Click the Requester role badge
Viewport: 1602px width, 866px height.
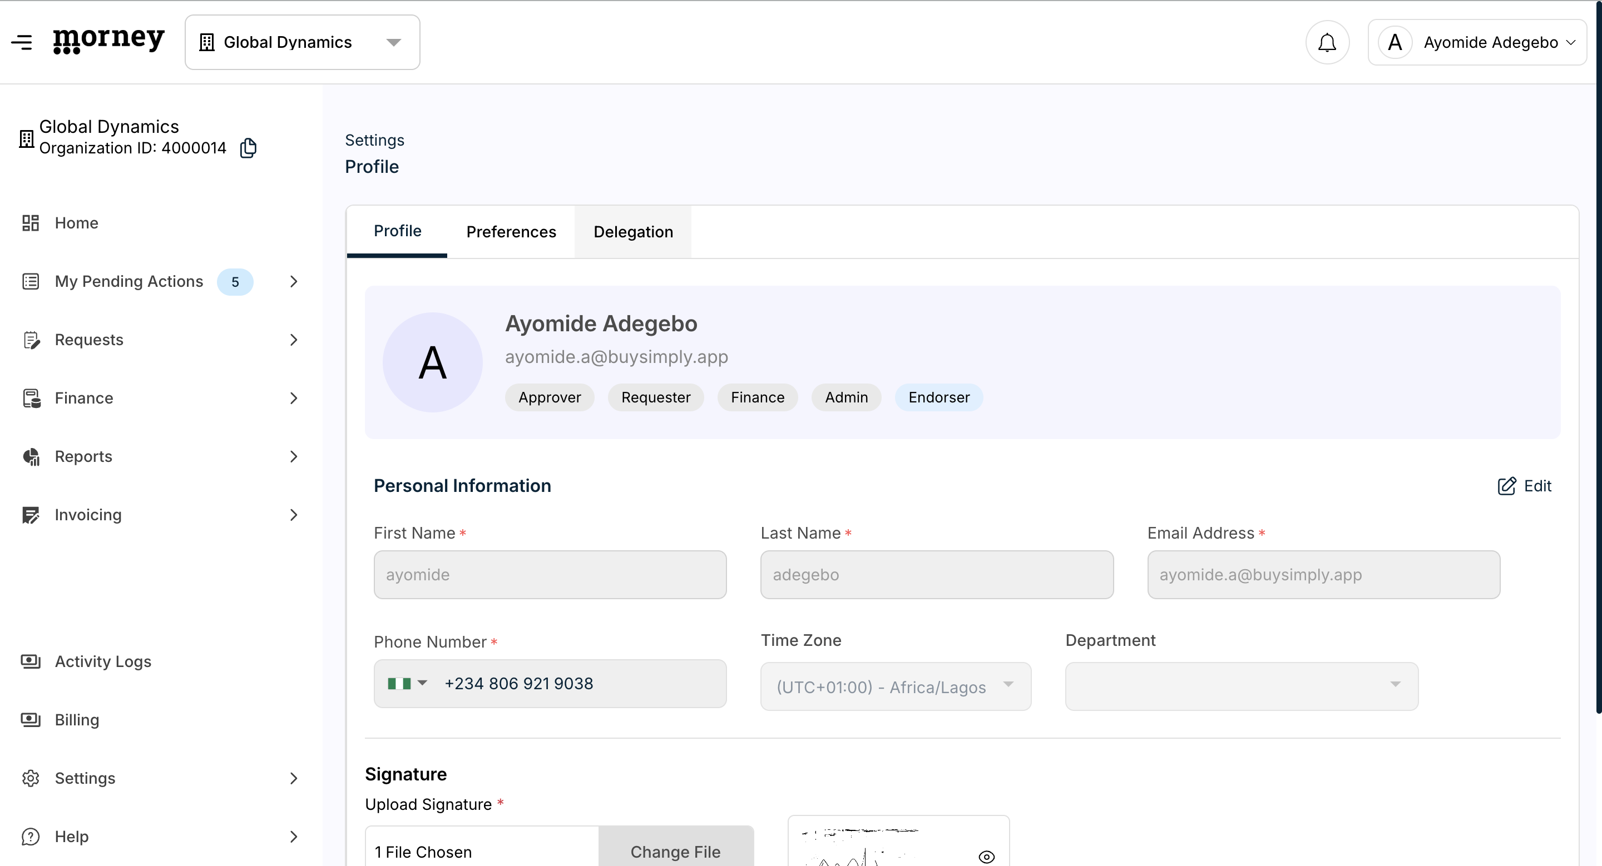656,397
